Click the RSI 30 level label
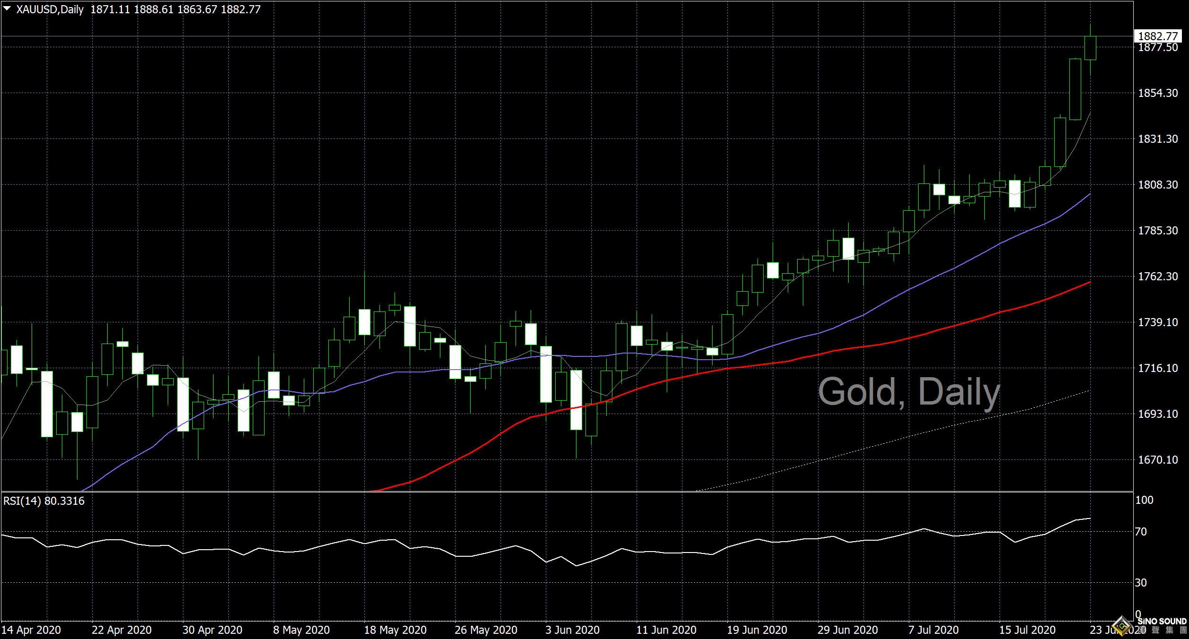This screenshot has height=639, width=1189. point(1141,583)
